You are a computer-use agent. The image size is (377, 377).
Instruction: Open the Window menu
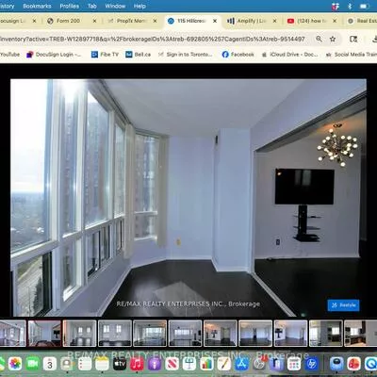point(115,7)
